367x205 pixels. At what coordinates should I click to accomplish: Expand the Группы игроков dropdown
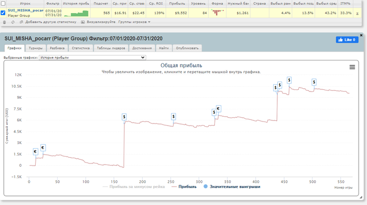134,22
